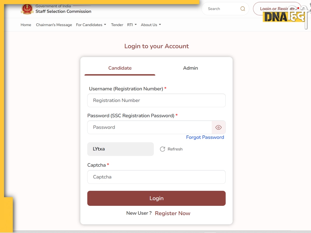Expand the About Us menu
Image resolution: width=311 pixels, height=233 pixels.
[151, 25]
